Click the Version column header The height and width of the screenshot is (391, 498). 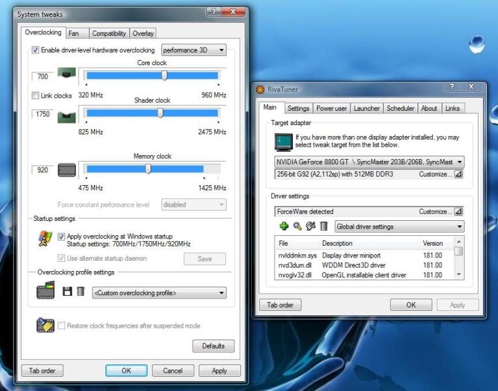pos(437,243)
